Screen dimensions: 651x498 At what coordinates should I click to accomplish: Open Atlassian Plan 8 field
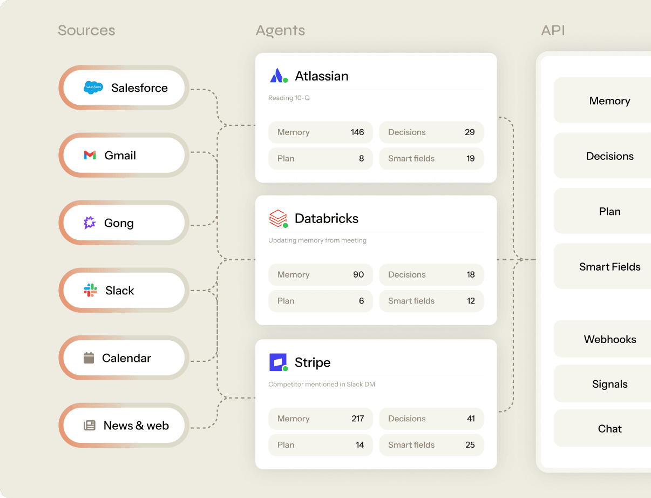tap(321, 159)
